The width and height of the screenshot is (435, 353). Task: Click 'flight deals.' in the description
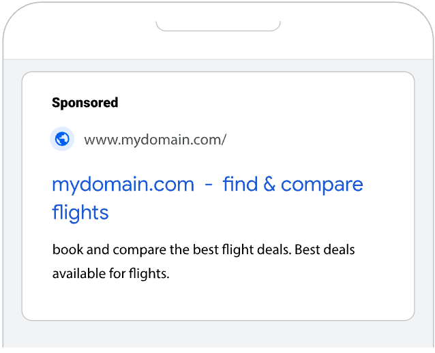260,249
